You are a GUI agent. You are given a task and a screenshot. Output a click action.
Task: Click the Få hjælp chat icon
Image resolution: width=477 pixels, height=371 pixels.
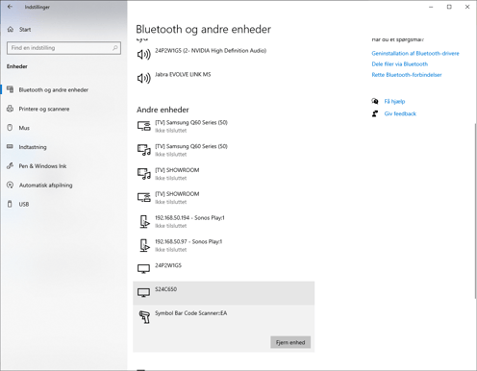point(375,101)
